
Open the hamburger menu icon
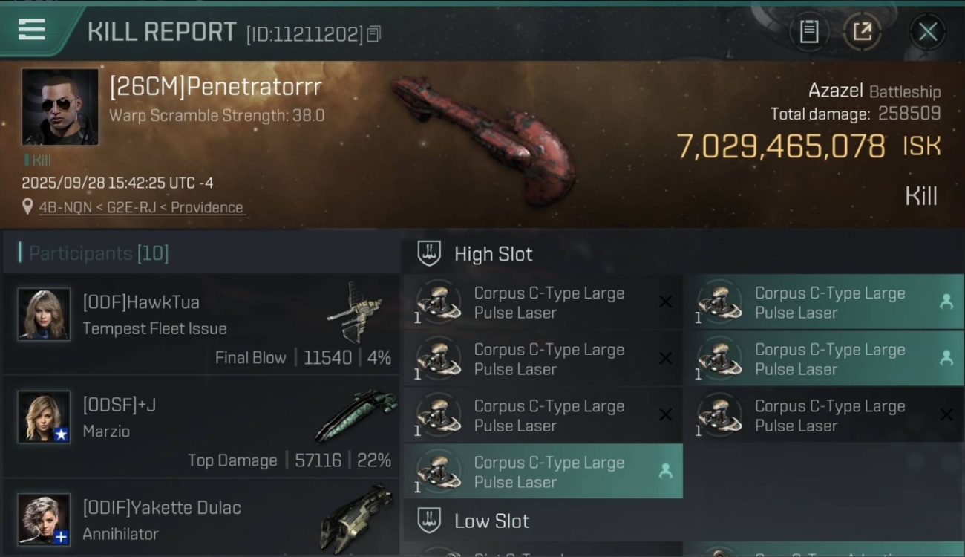tap(31, 30)
